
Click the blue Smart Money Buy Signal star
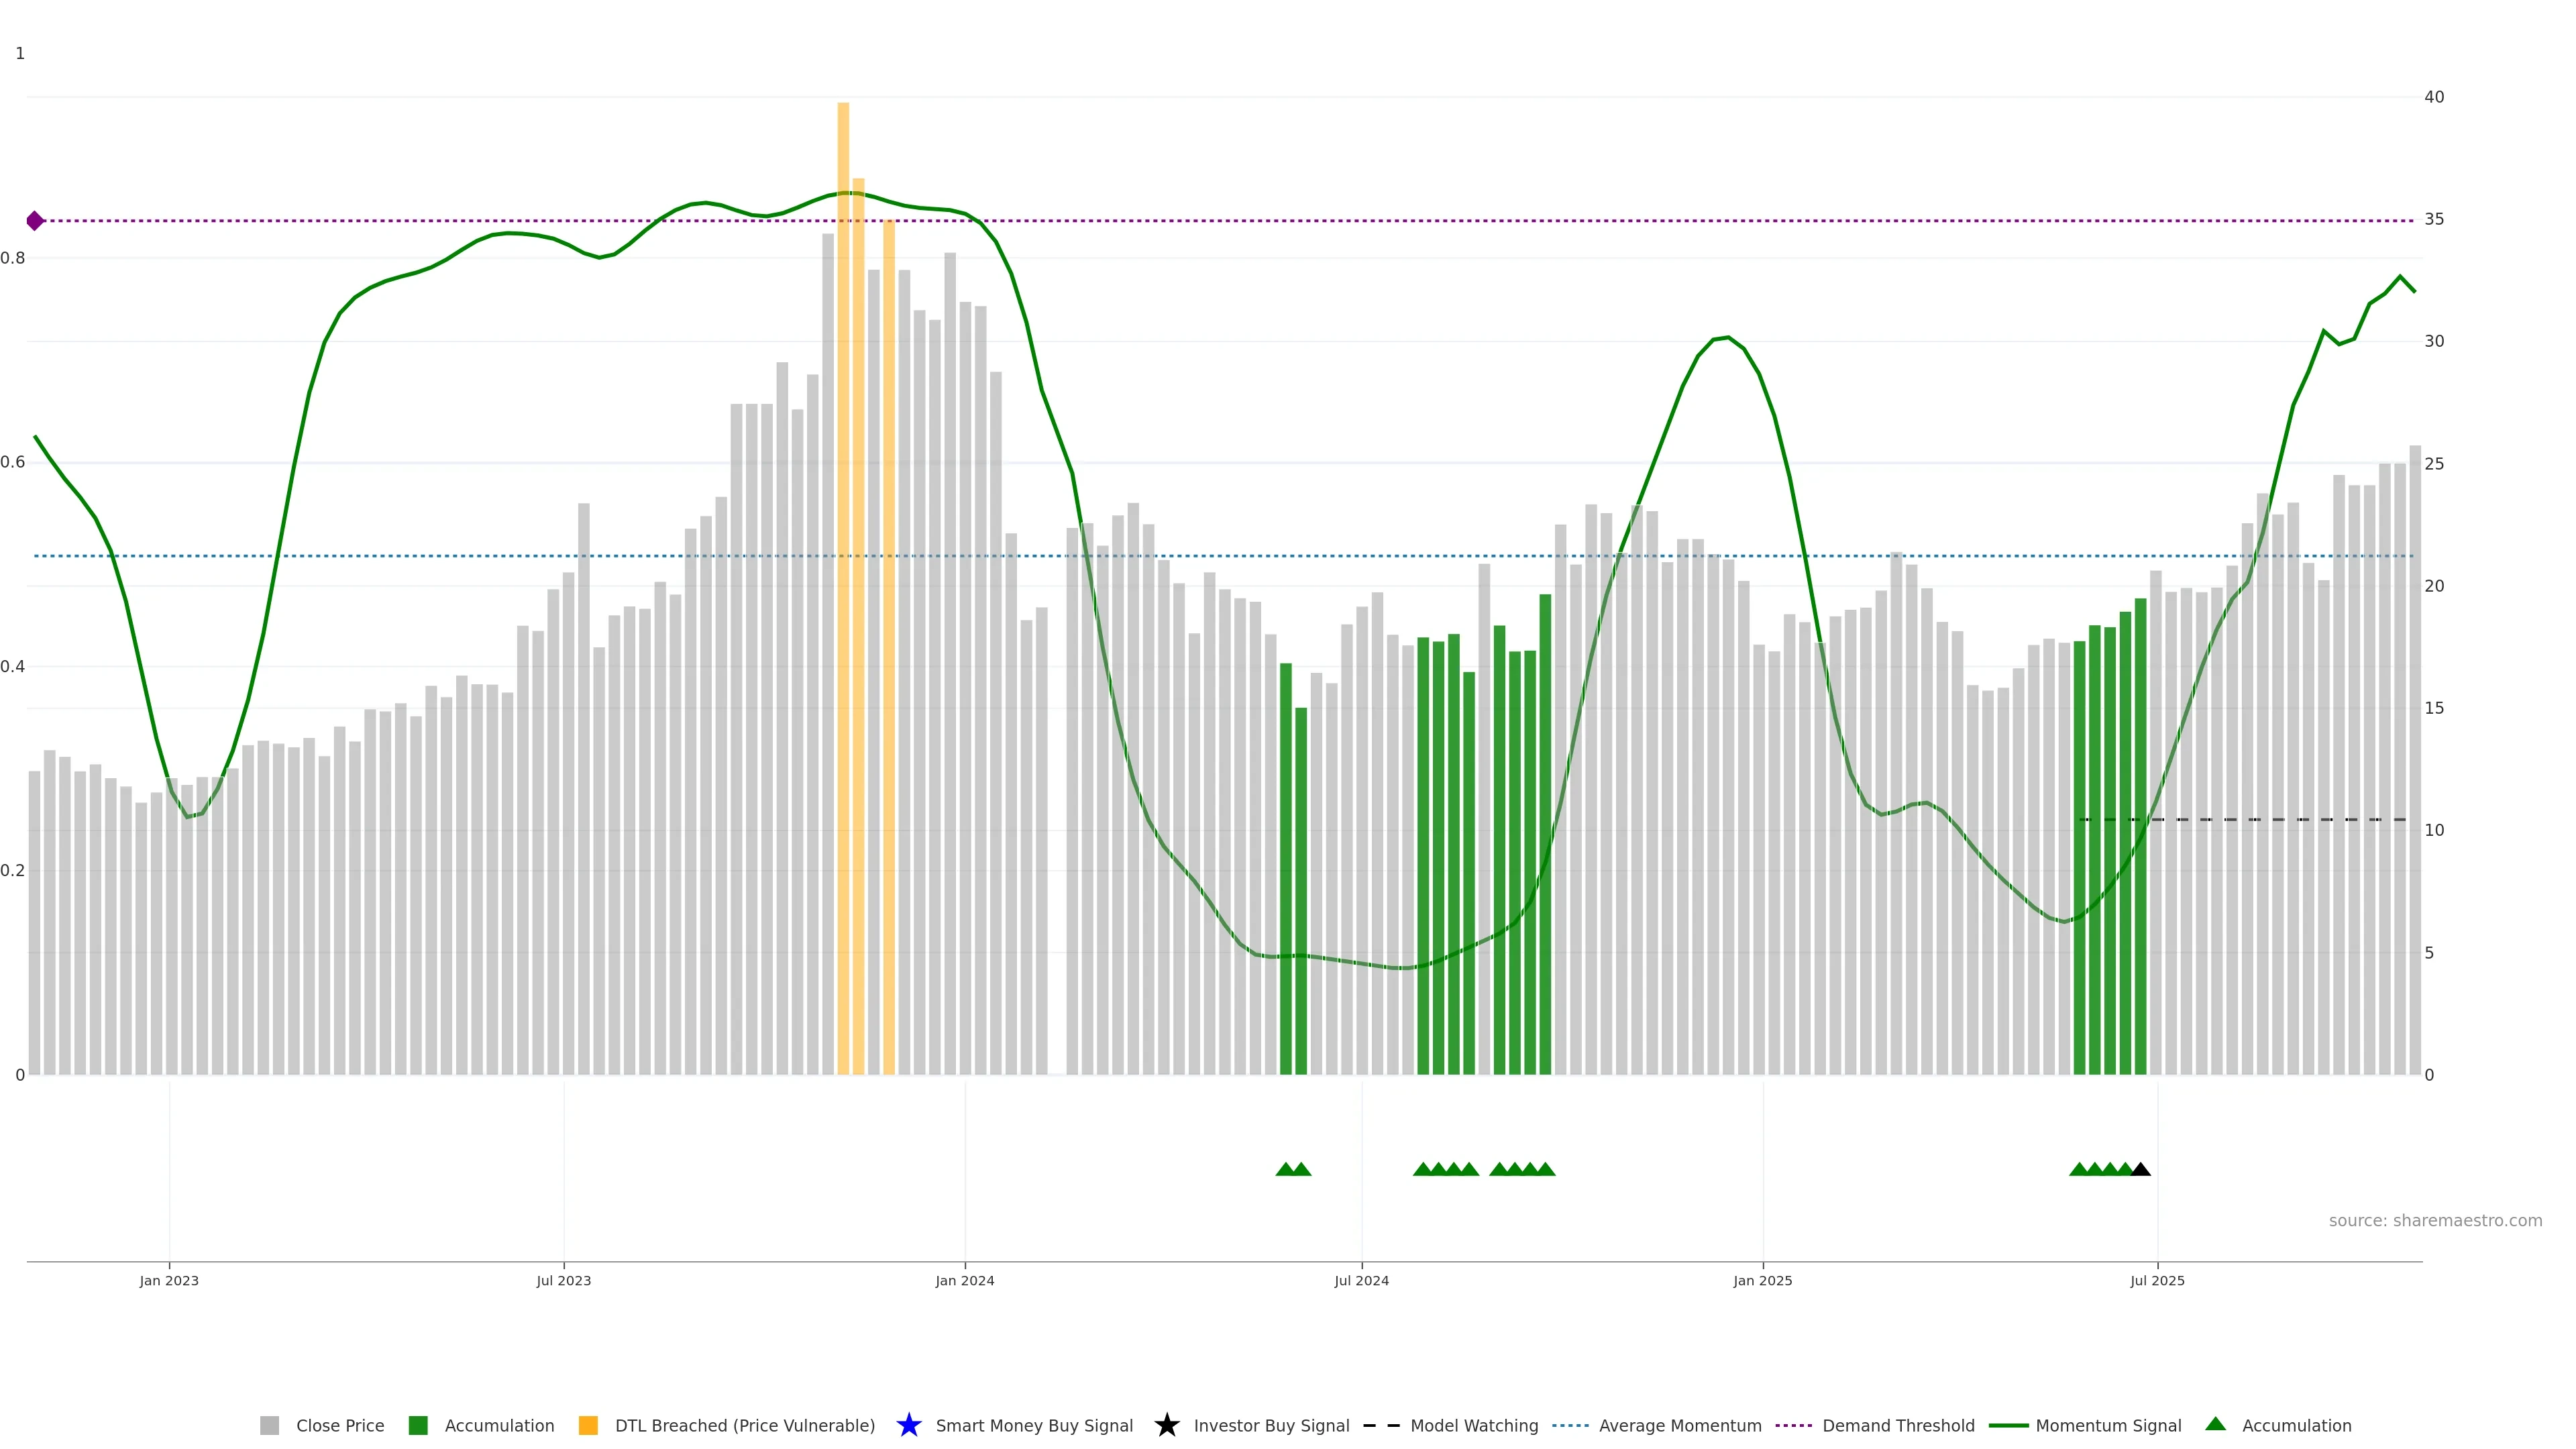(908, 1425)
